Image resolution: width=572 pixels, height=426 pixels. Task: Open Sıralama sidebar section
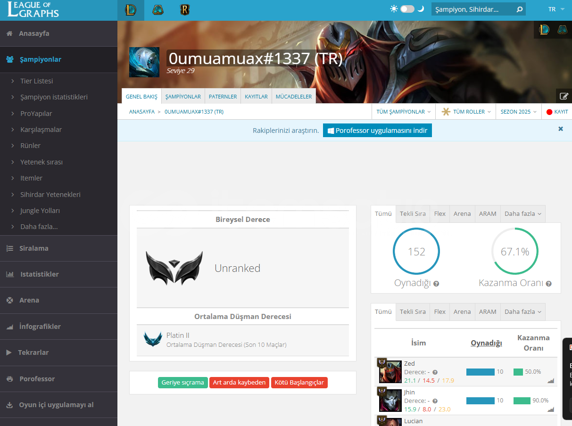[x=58, y=248]
